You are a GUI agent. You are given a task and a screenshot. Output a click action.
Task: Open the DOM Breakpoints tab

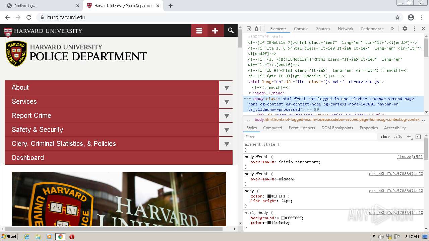pyautogui.click(x=337, y=128)
